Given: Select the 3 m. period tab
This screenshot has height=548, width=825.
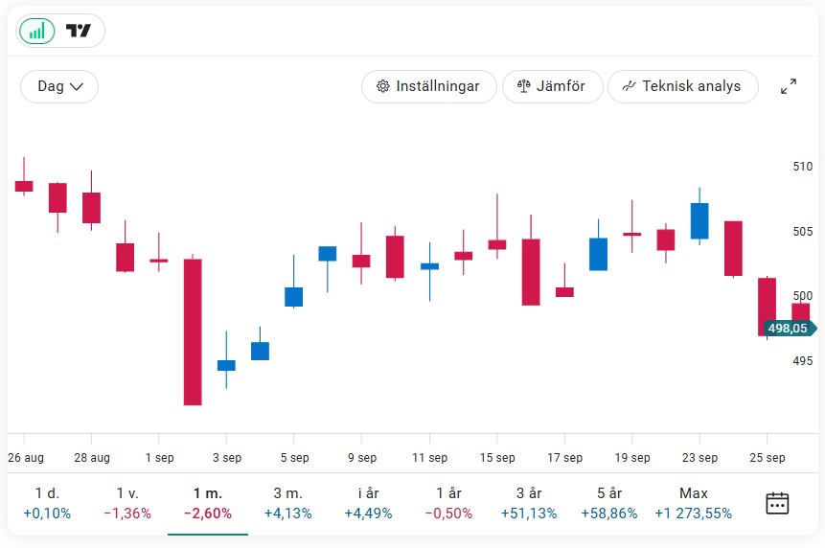Looking at the screenshot, I should click(x=288, y=503).
